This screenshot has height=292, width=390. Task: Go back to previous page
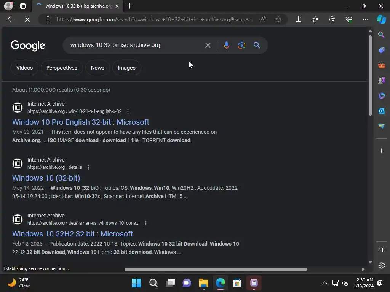(11, 19)
